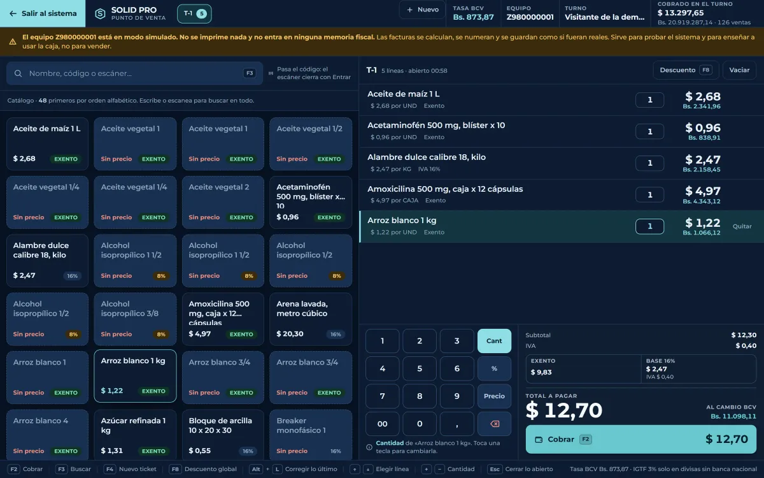Click the wallet icon on Cobrar button

pos(539,439)
